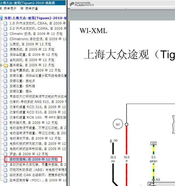Screen dimensions: 175x186
Task: Click the WI-XML heading in the document
Action: [94, 31]
